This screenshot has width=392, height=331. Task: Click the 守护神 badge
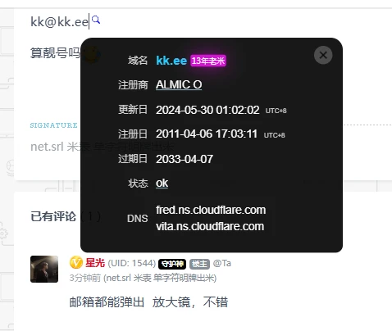coord(172,264)
